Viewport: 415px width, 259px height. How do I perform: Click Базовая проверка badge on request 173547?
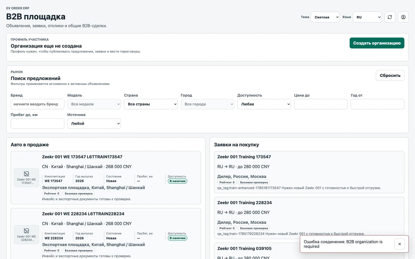(x=254, y=182)
